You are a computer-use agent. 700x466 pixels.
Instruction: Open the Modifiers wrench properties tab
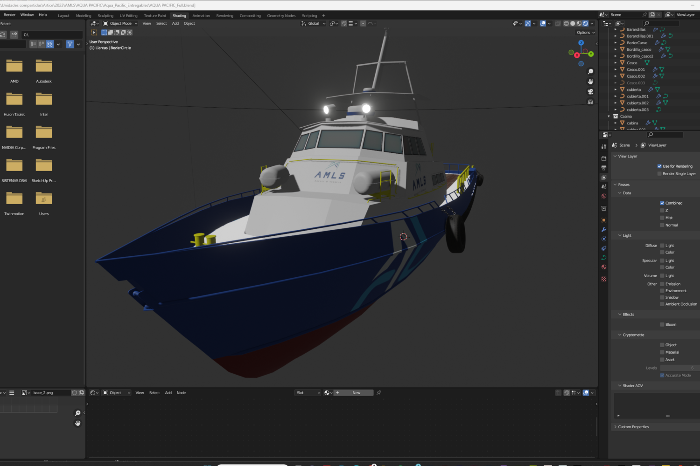[604, 229]
